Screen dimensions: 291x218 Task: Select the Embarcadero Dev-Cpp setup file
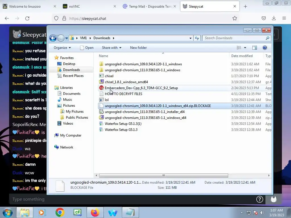[x=141, y=88]
